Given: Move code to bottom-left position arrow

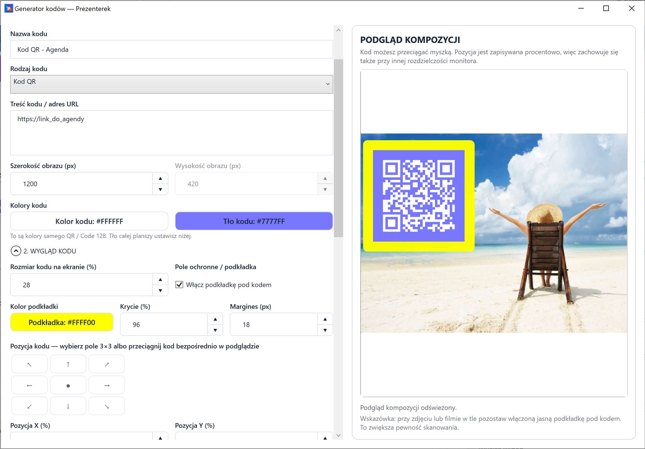Looking at the screenshot, I should click(x=29, y=406).
